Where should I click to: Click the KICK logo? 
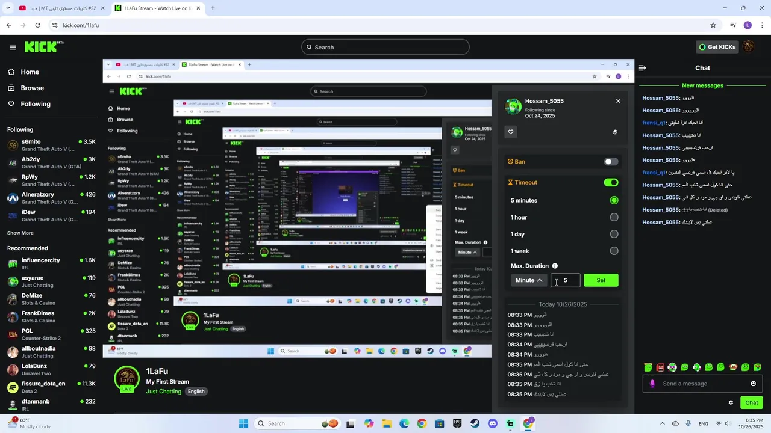pyautogui.click(x=44, y=47)
